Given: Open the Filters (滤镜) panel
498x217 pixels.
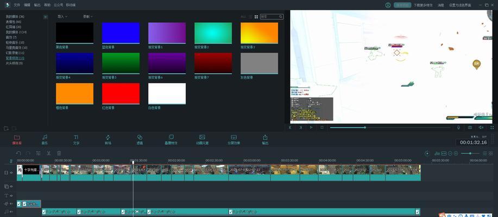Looking at the screenshot, I should [140, 139].
